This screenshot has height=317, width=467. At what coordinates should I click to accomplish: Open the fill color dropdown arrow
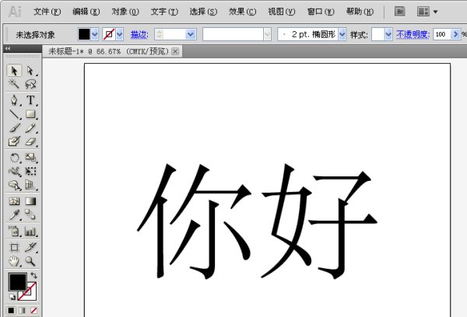pos(95,34)
